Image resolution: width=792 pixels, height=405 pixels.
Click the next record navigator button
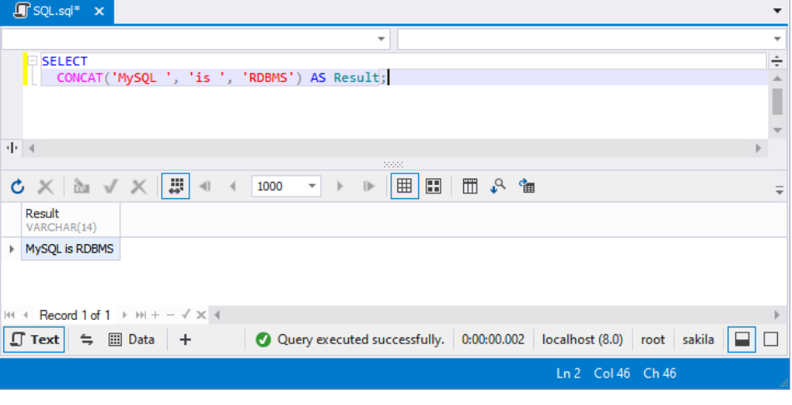(x=124, y=315)
